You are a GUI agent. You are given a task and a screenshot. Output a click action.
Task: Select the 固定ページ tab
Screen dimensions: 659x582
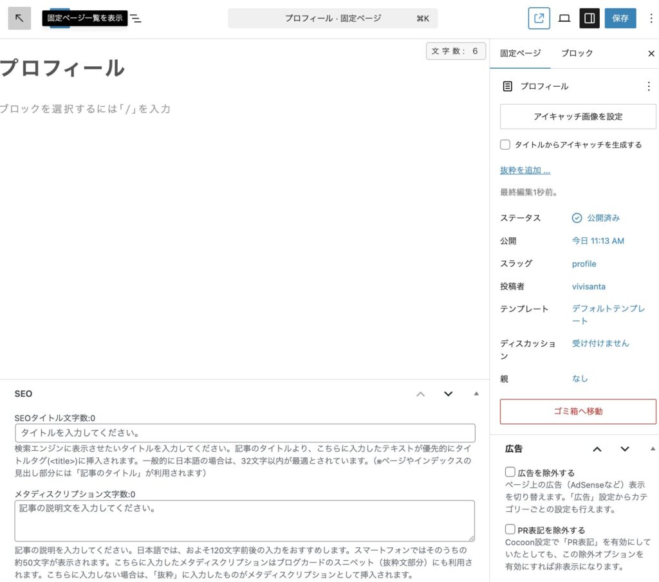click(520, 53)
